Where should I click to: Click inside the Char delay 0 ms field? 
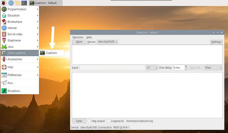point(179,68)
